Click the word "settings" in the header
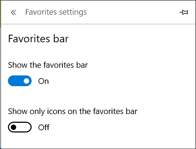196x149 pixels. point(73,13)
